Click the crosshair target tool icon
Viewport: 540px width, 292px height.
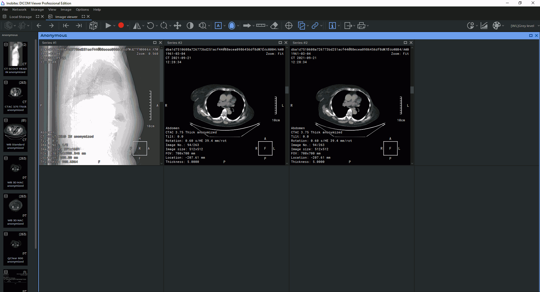point(289,26)
